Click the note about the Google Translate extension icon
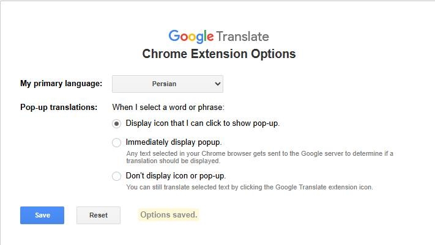 pyautogui.click(x=249, y=187)
